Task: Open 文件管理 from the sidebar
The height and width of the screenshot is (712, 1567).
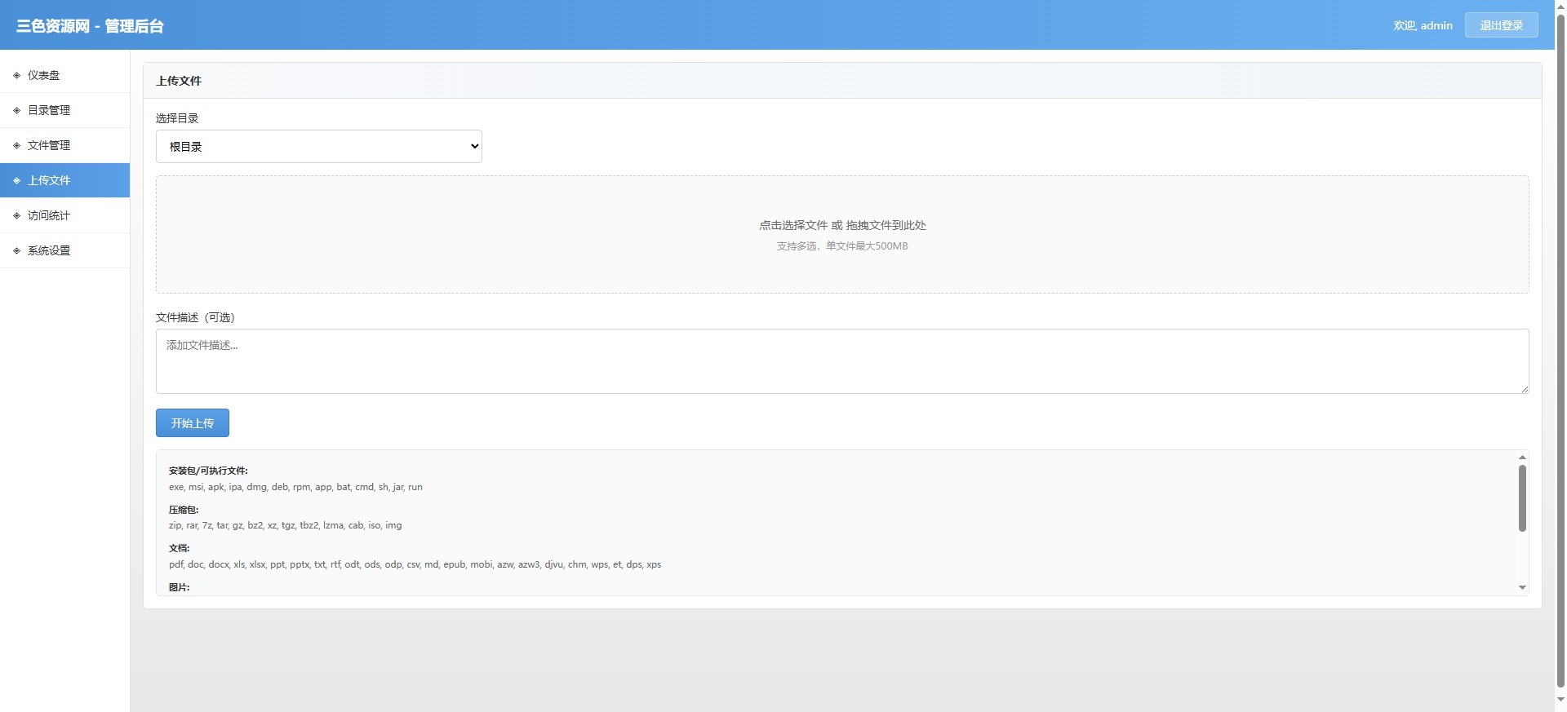Action: [49, 146]
